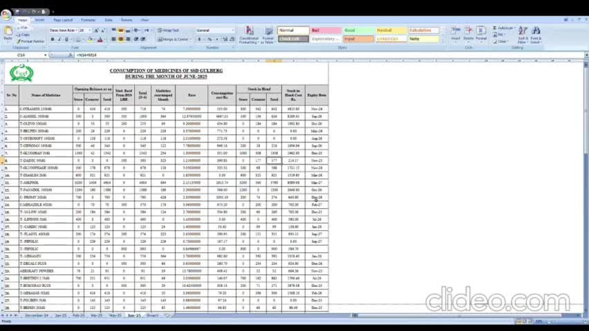The height and width of the screenshot is (331, 589).
Task: Toggle Bottom Align
Action: pyautogui.click(x=128, y=31)
